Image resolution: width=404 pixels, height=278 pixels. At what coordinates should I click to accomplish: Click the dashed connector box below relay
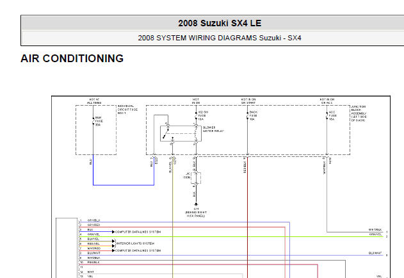(196, 178)
